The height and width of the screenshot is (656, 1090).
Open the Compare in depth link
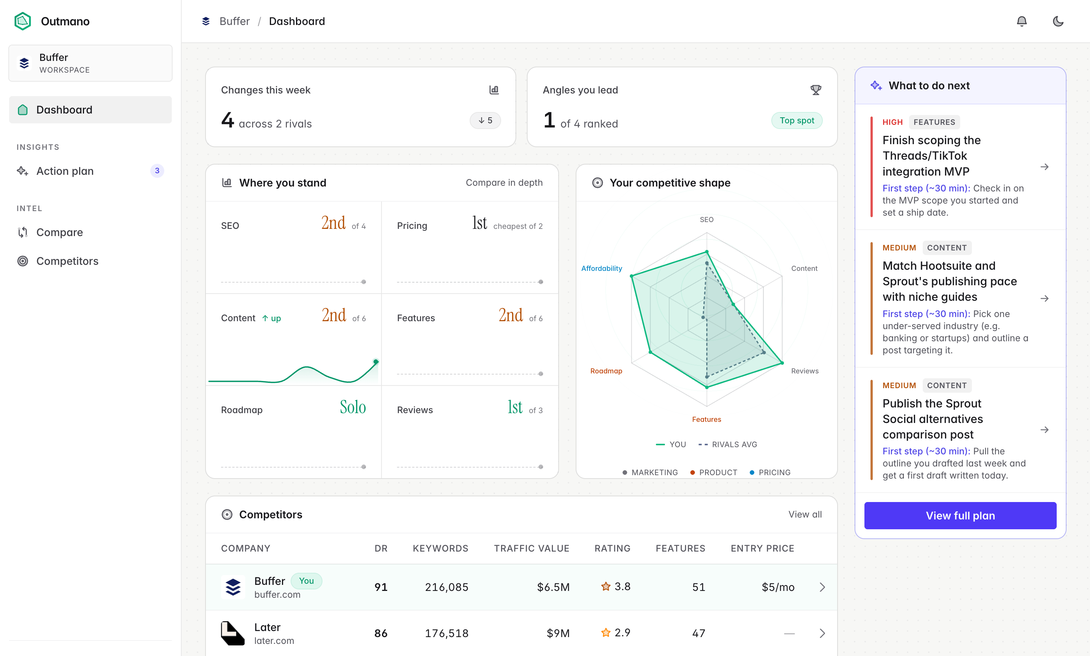pyautogui.click(x=504, y=183)
